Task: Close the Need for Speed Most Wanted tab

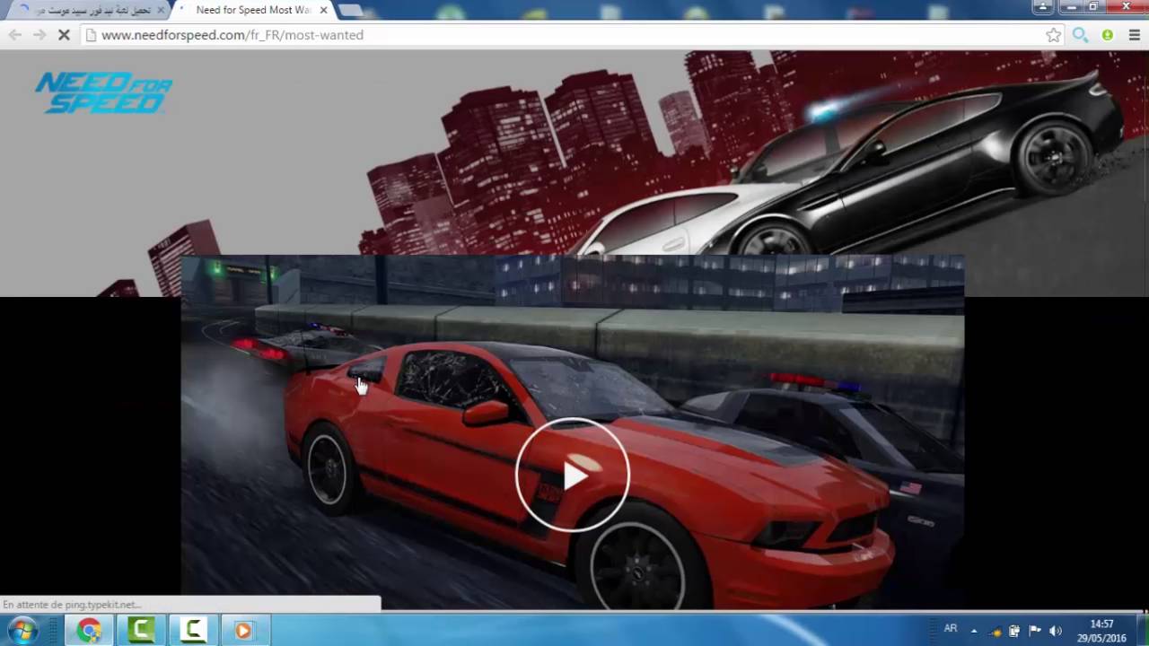Action: pyautogui.click(x=323, y=10)
